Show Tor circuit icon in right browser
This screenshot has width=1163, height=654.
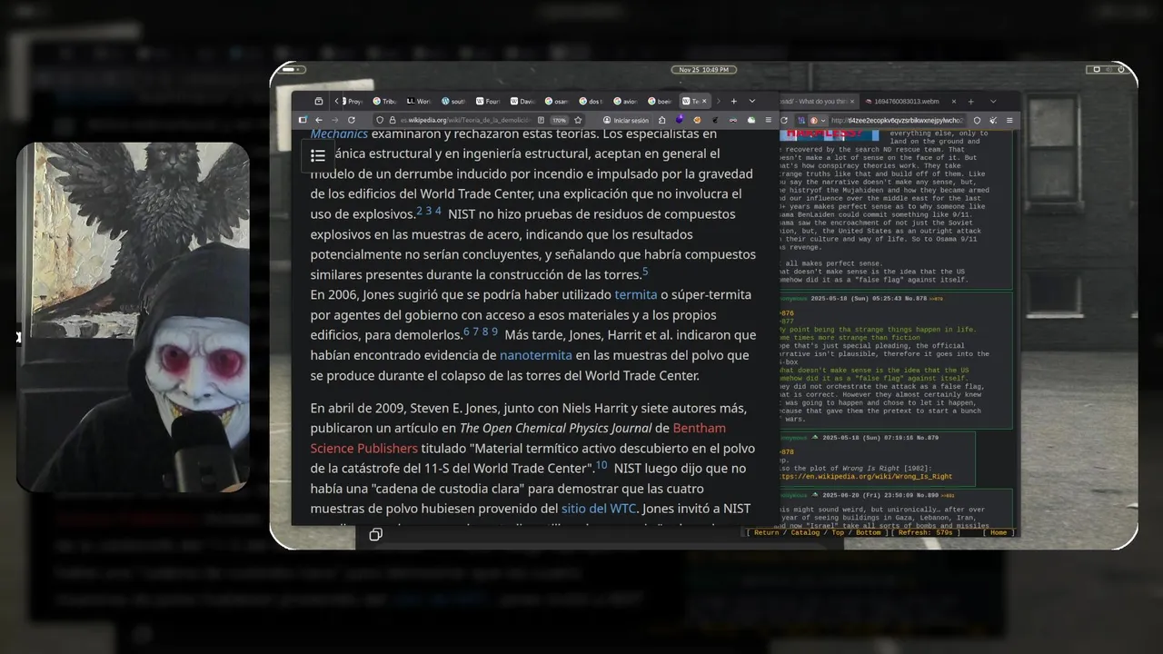pos(801,120)
